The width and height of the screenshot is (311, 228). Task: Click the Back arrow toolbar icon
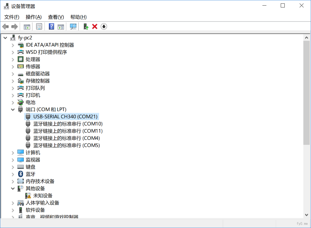[5, 26]
